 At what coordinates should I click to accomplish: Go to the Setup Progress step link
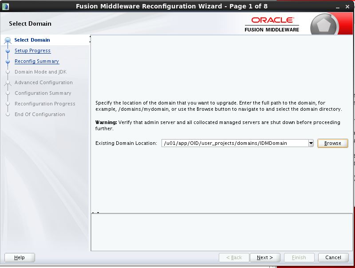click(32, 50)
